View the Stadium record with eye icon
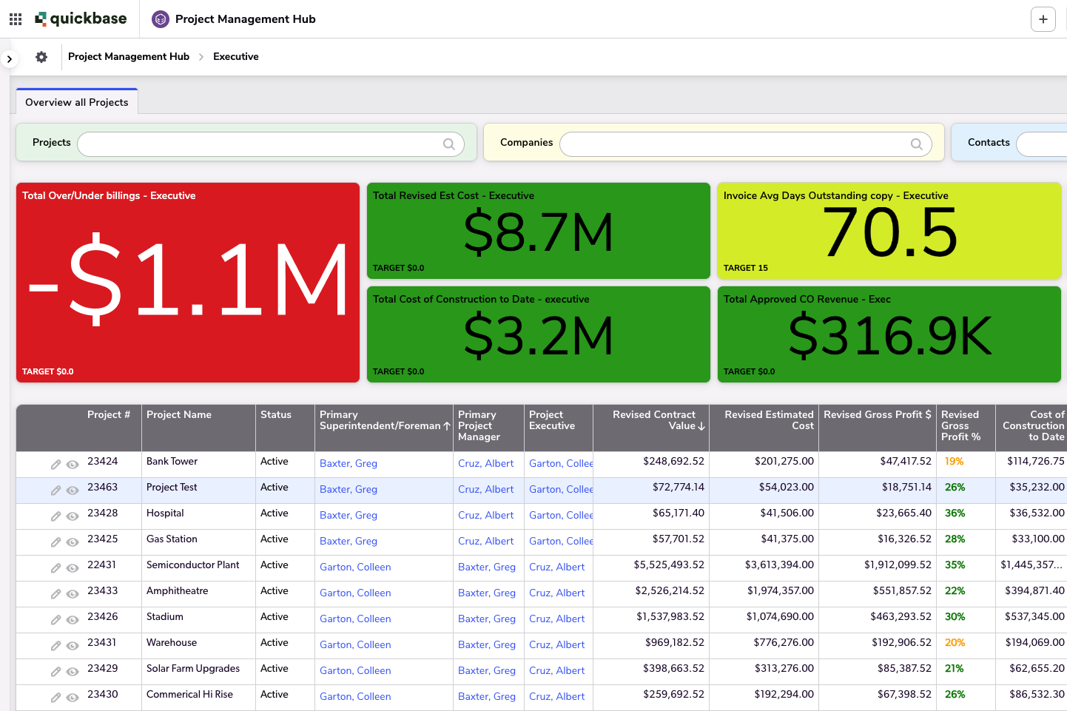1067x711 pixels. [73, 620]
